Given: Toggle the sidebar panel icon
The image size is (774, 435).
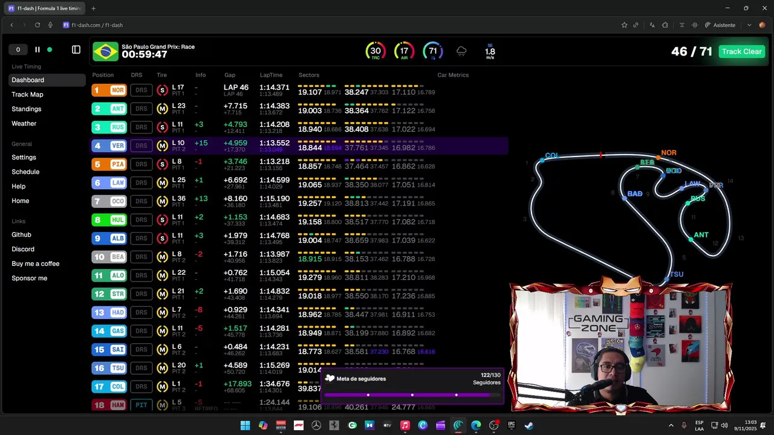Looking at the screenshot, I should (76, 50).
